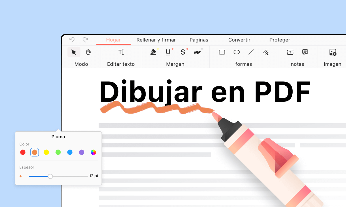346x207 pixels.
Task: Open the Editar texto tool
Action: (121, 52)
